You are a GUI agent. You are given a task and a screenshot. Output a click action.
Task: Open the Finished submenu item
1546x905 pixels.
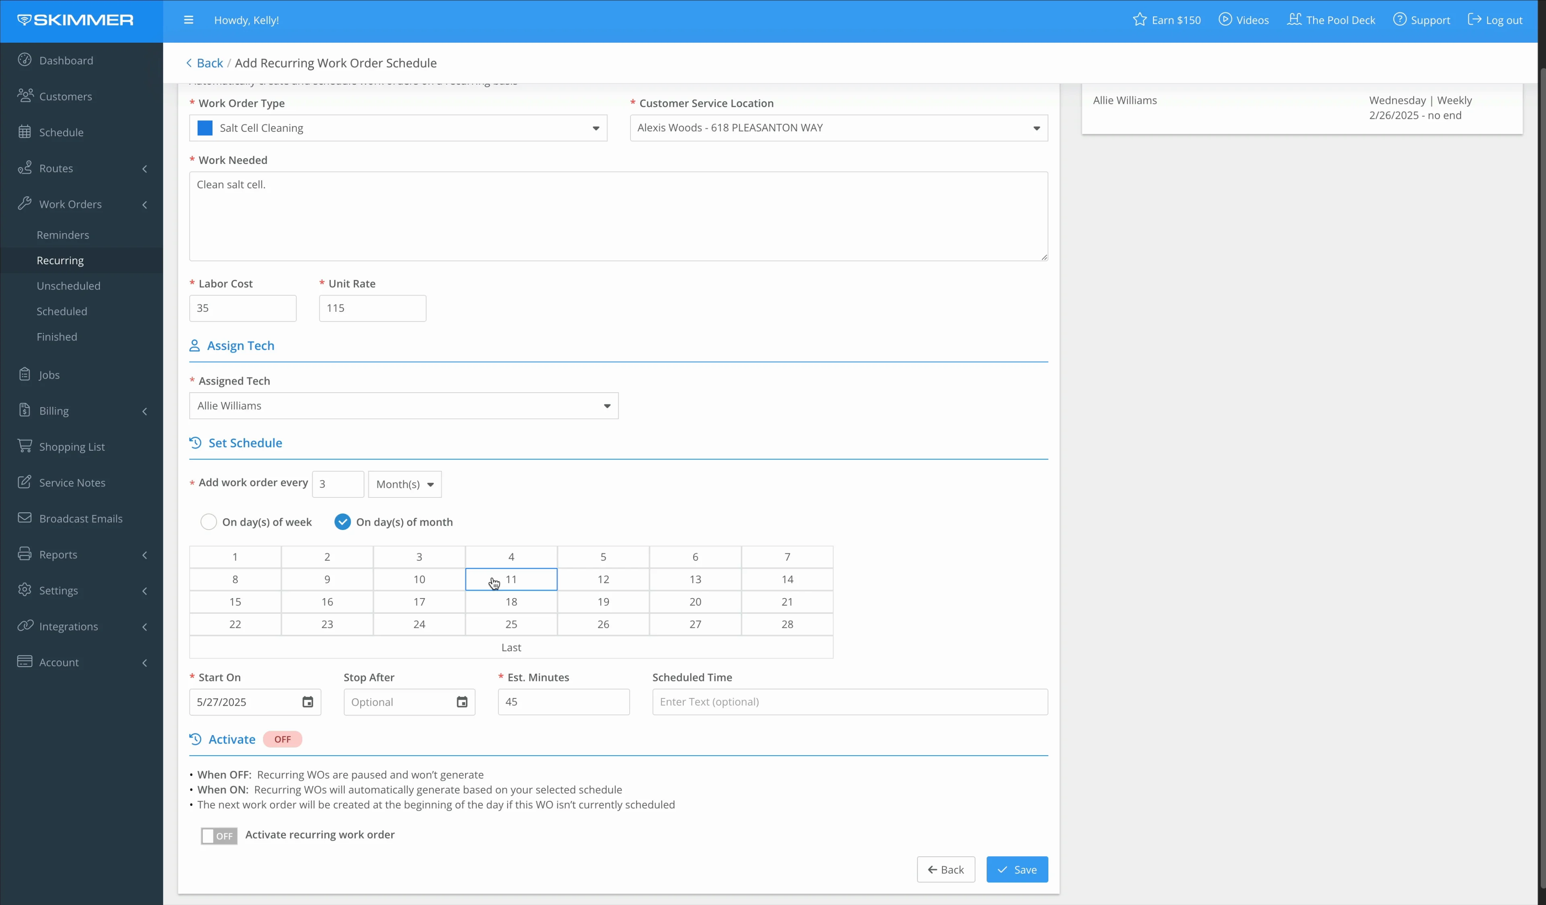[56, 337]
